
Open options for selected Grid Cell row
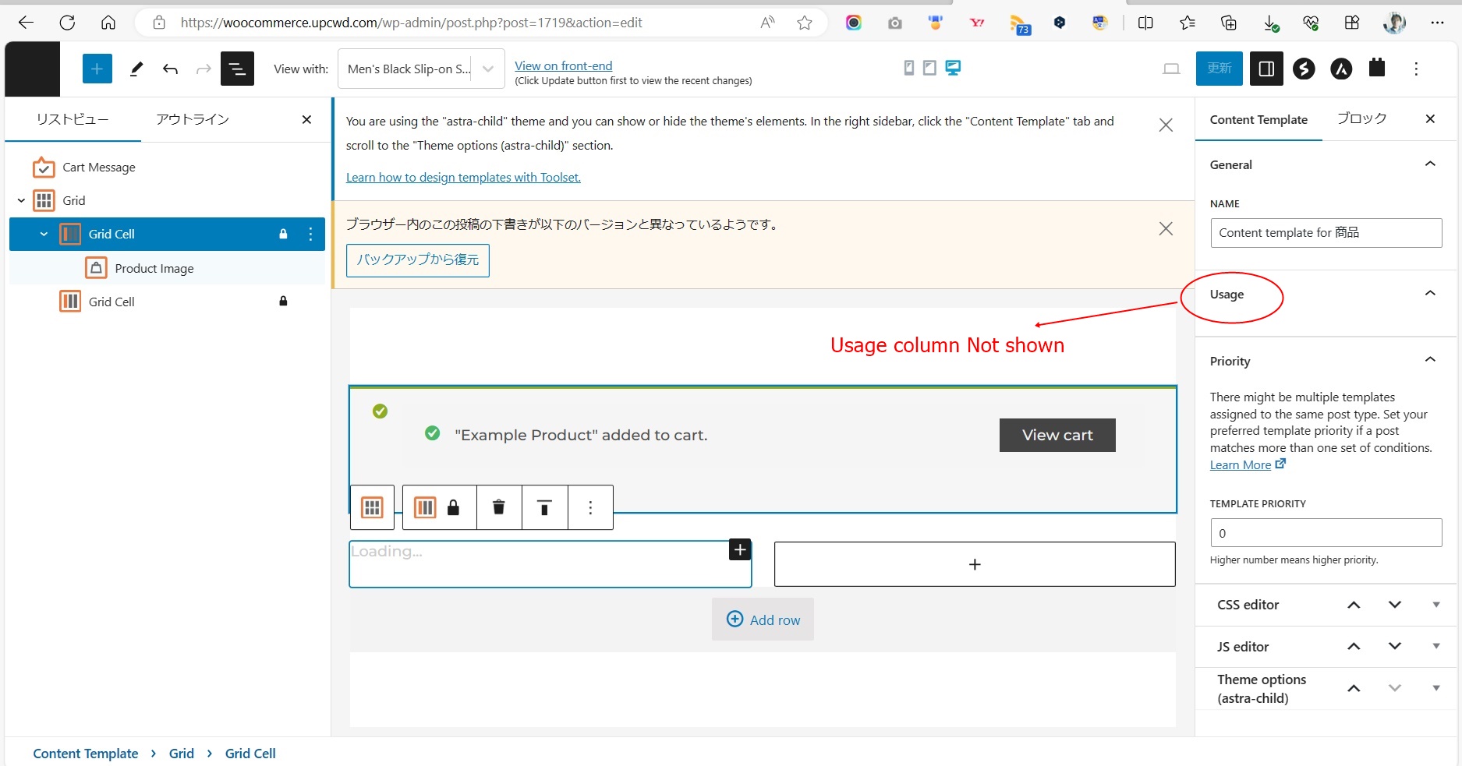310,234
